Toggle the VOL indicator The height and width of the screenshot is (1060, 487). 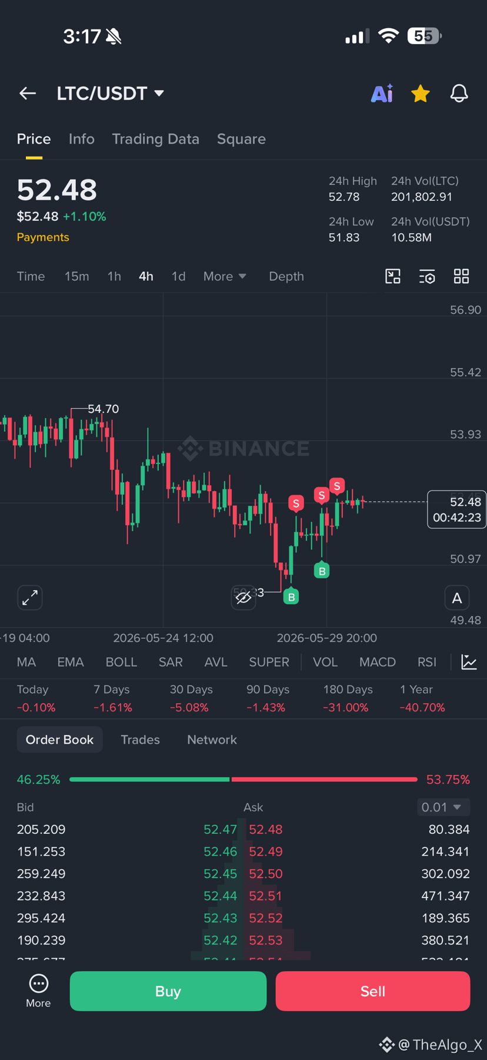tap(325, 662)
